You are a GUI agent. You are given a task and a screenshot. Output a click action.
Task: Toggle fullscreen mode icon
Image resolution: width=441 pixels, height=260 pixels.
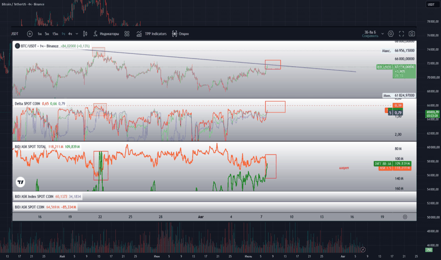pos(401,34)
